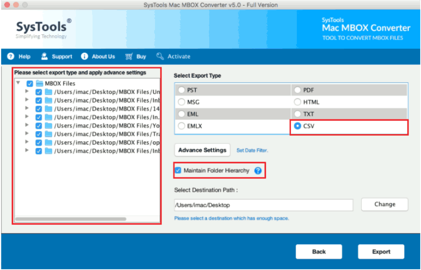Open Support via the headset person icon
The width and height of the screenshot is (421, 270).
click(44, 56)
